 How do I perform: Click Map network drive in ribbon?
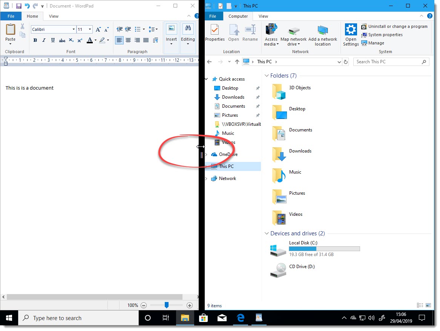293,35
